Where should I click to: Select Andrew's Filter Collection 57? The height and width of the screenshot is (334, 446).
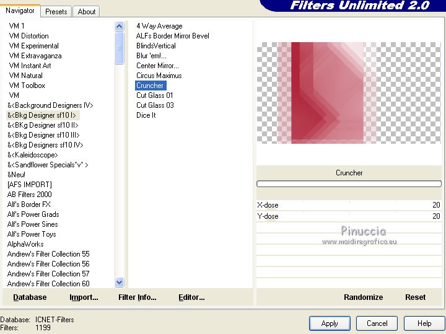click(x=48, y=274)
